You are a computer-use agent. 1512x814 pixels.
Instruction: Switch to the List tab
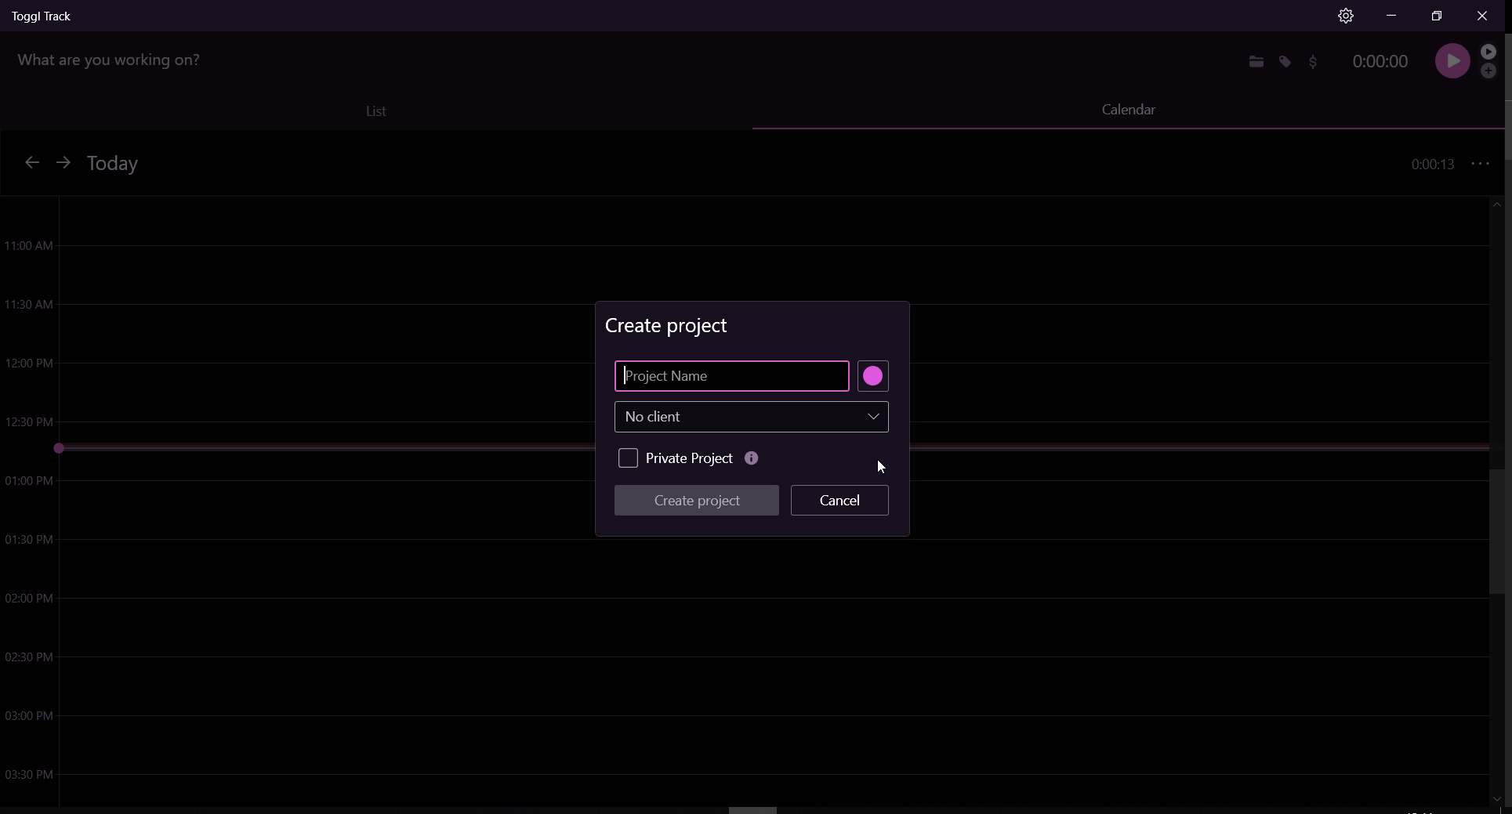click(x=376, y=111)
